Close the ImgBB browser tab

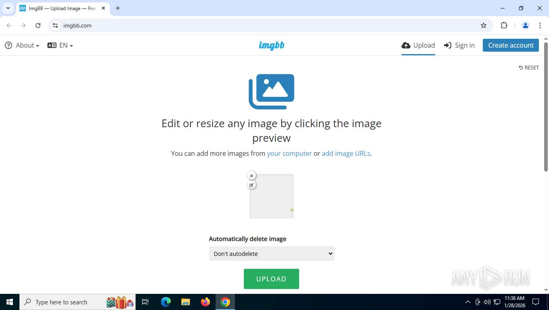(x=103, y=8)
